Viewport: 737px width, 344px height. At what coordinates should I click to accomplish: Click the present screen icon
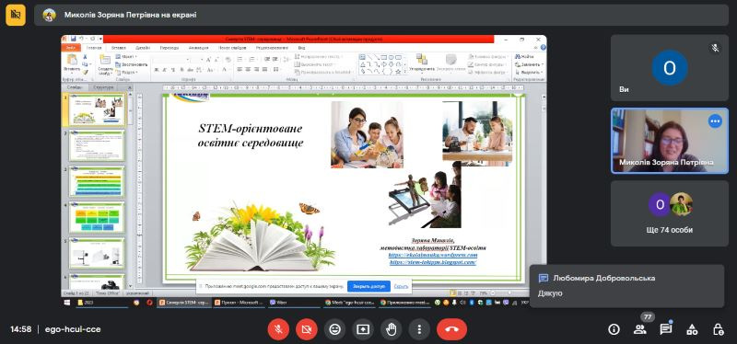363,329
